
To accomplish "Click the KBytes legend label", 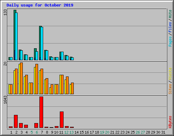I will (x=170, y=122).
